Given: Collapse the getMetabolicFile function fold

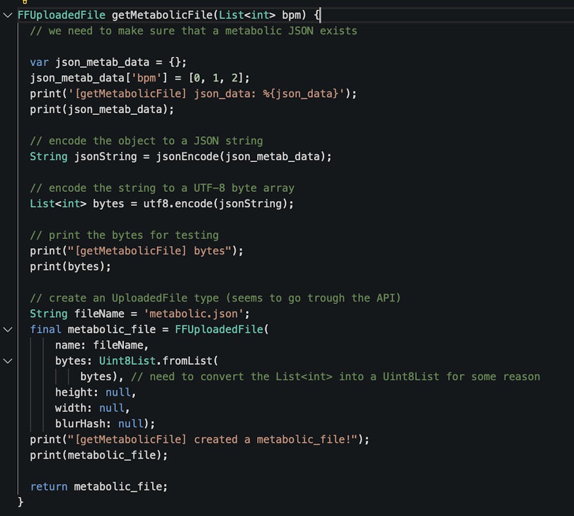Looking at the screenshot, I should click(7, 15).
